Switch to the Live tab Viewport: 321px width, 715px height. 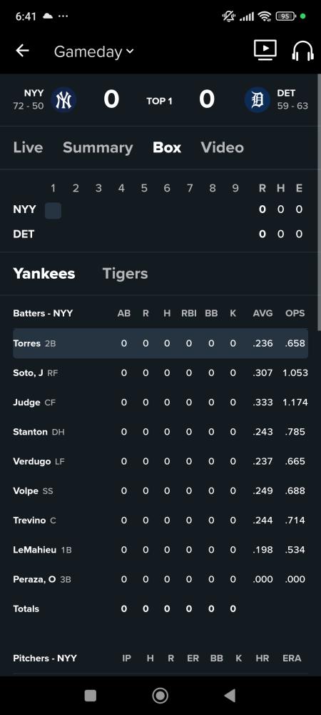pos(29,147)
